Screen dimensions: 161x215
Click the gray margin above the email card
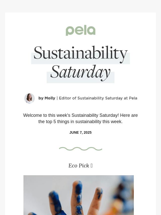click(80, 6)
